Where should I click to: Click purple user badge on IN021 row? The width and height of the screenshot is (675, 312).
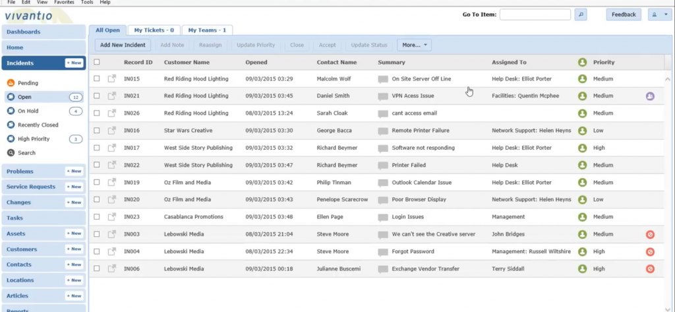coord(650,96)
